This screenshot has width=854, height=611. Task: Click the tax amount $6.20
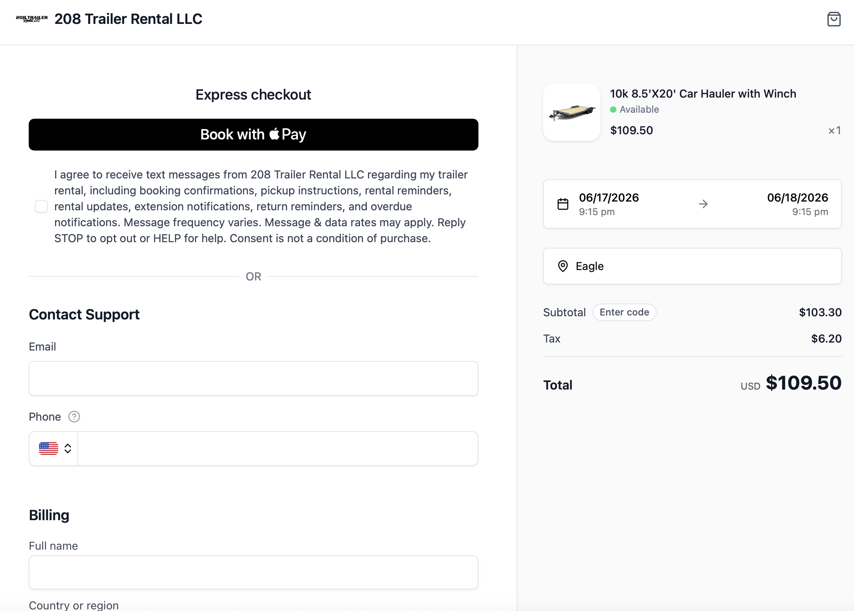[x=826, y=339]
